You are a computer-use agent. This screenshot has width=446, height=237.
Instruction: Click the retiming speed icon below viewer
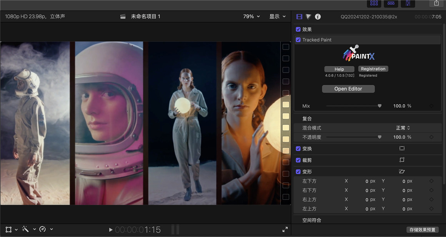43,229
